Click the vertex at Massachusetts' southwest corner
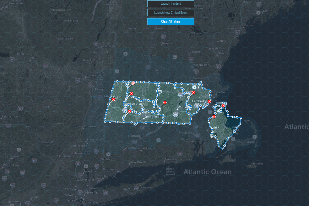309x206 pixels. (x=106, y=122)
